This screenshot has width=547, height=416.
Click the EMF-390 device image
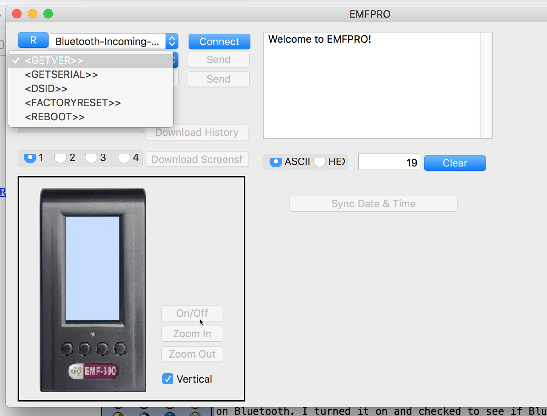coord(93,290)
